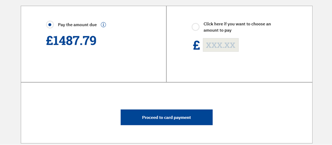Click 'amount to pay' on the label's second line
Screen dimensions: 332x145
217,30
